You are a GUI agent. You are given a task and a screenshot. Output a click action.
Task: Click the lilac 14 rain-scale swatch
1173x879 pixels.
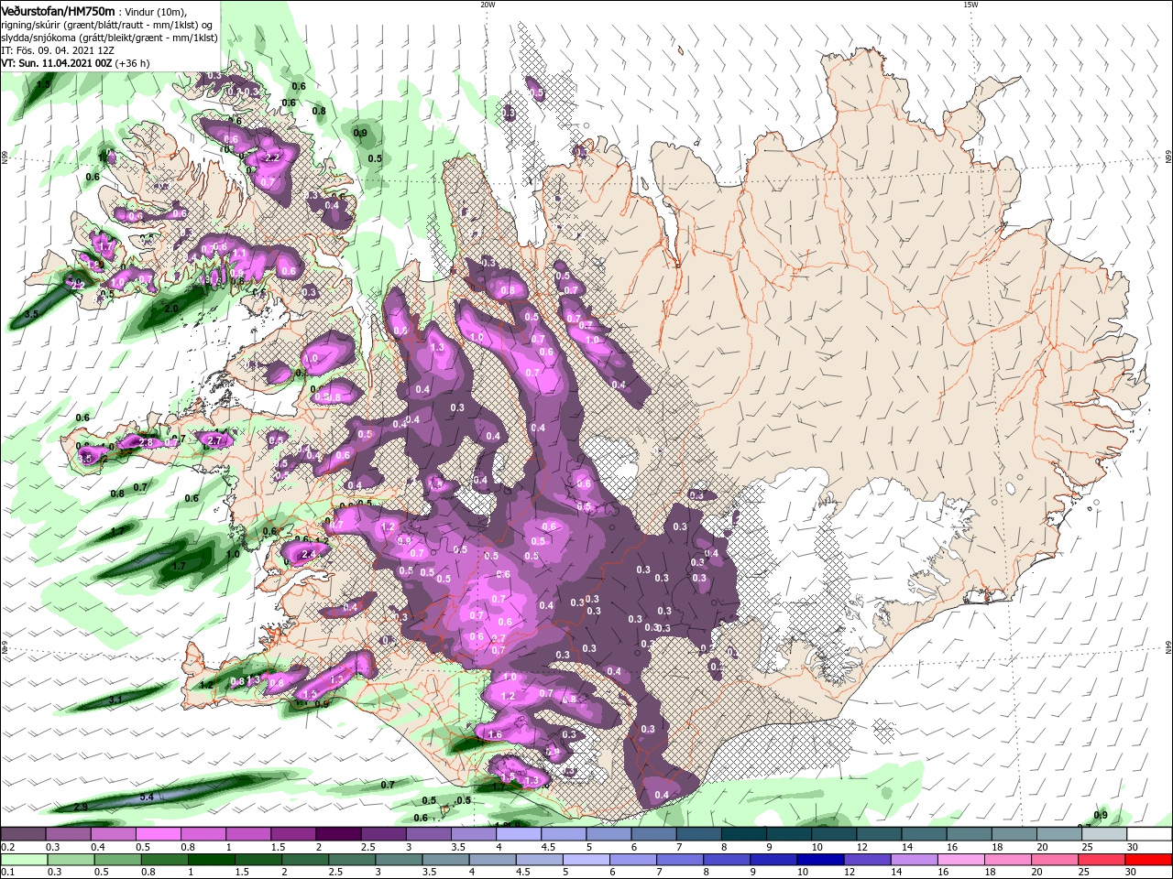(913, 860)
